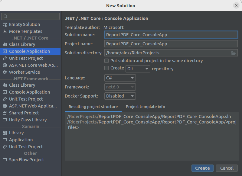Screen dimensions: 242x176
Task: Expand the Docker Support dropdown
Action: pyautogui.click(x=120, y=96)
